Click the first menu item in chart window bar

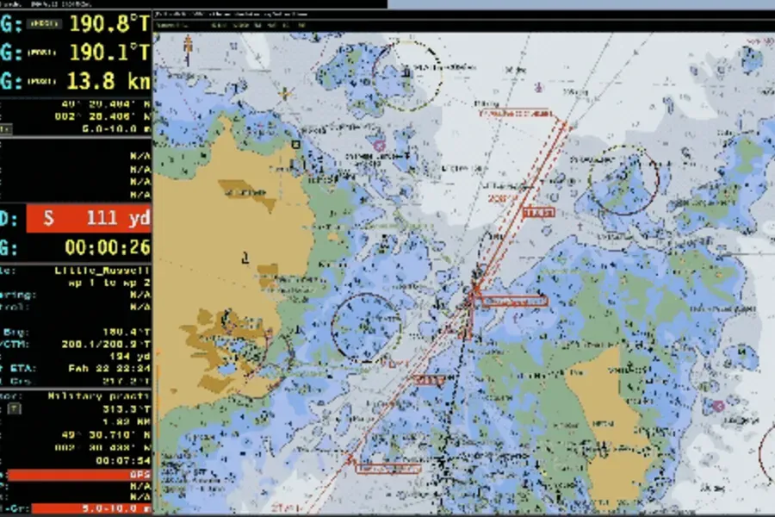(x=171, y=25)
